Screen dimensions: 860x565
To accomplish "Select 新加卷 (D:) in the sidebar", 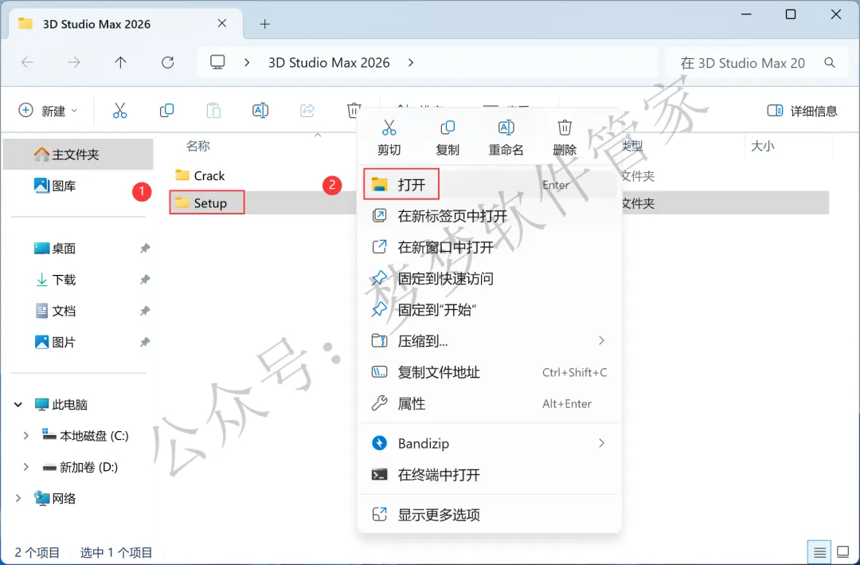I will [x=80, y=467].
